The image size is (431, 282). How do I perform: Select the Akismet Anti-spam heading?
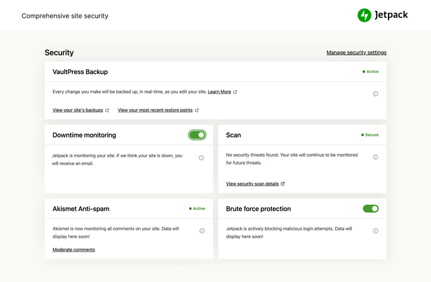click(81, 209)
